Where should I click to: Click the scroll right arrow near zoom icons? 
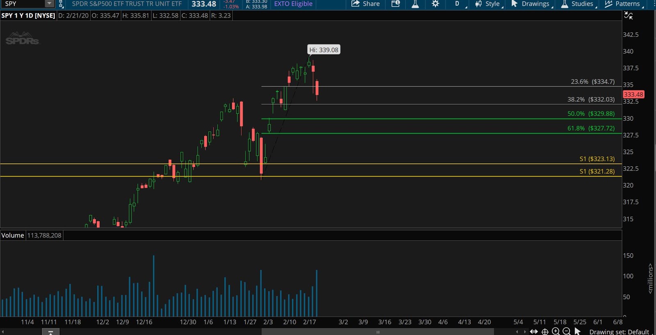[x=524, y=332]
